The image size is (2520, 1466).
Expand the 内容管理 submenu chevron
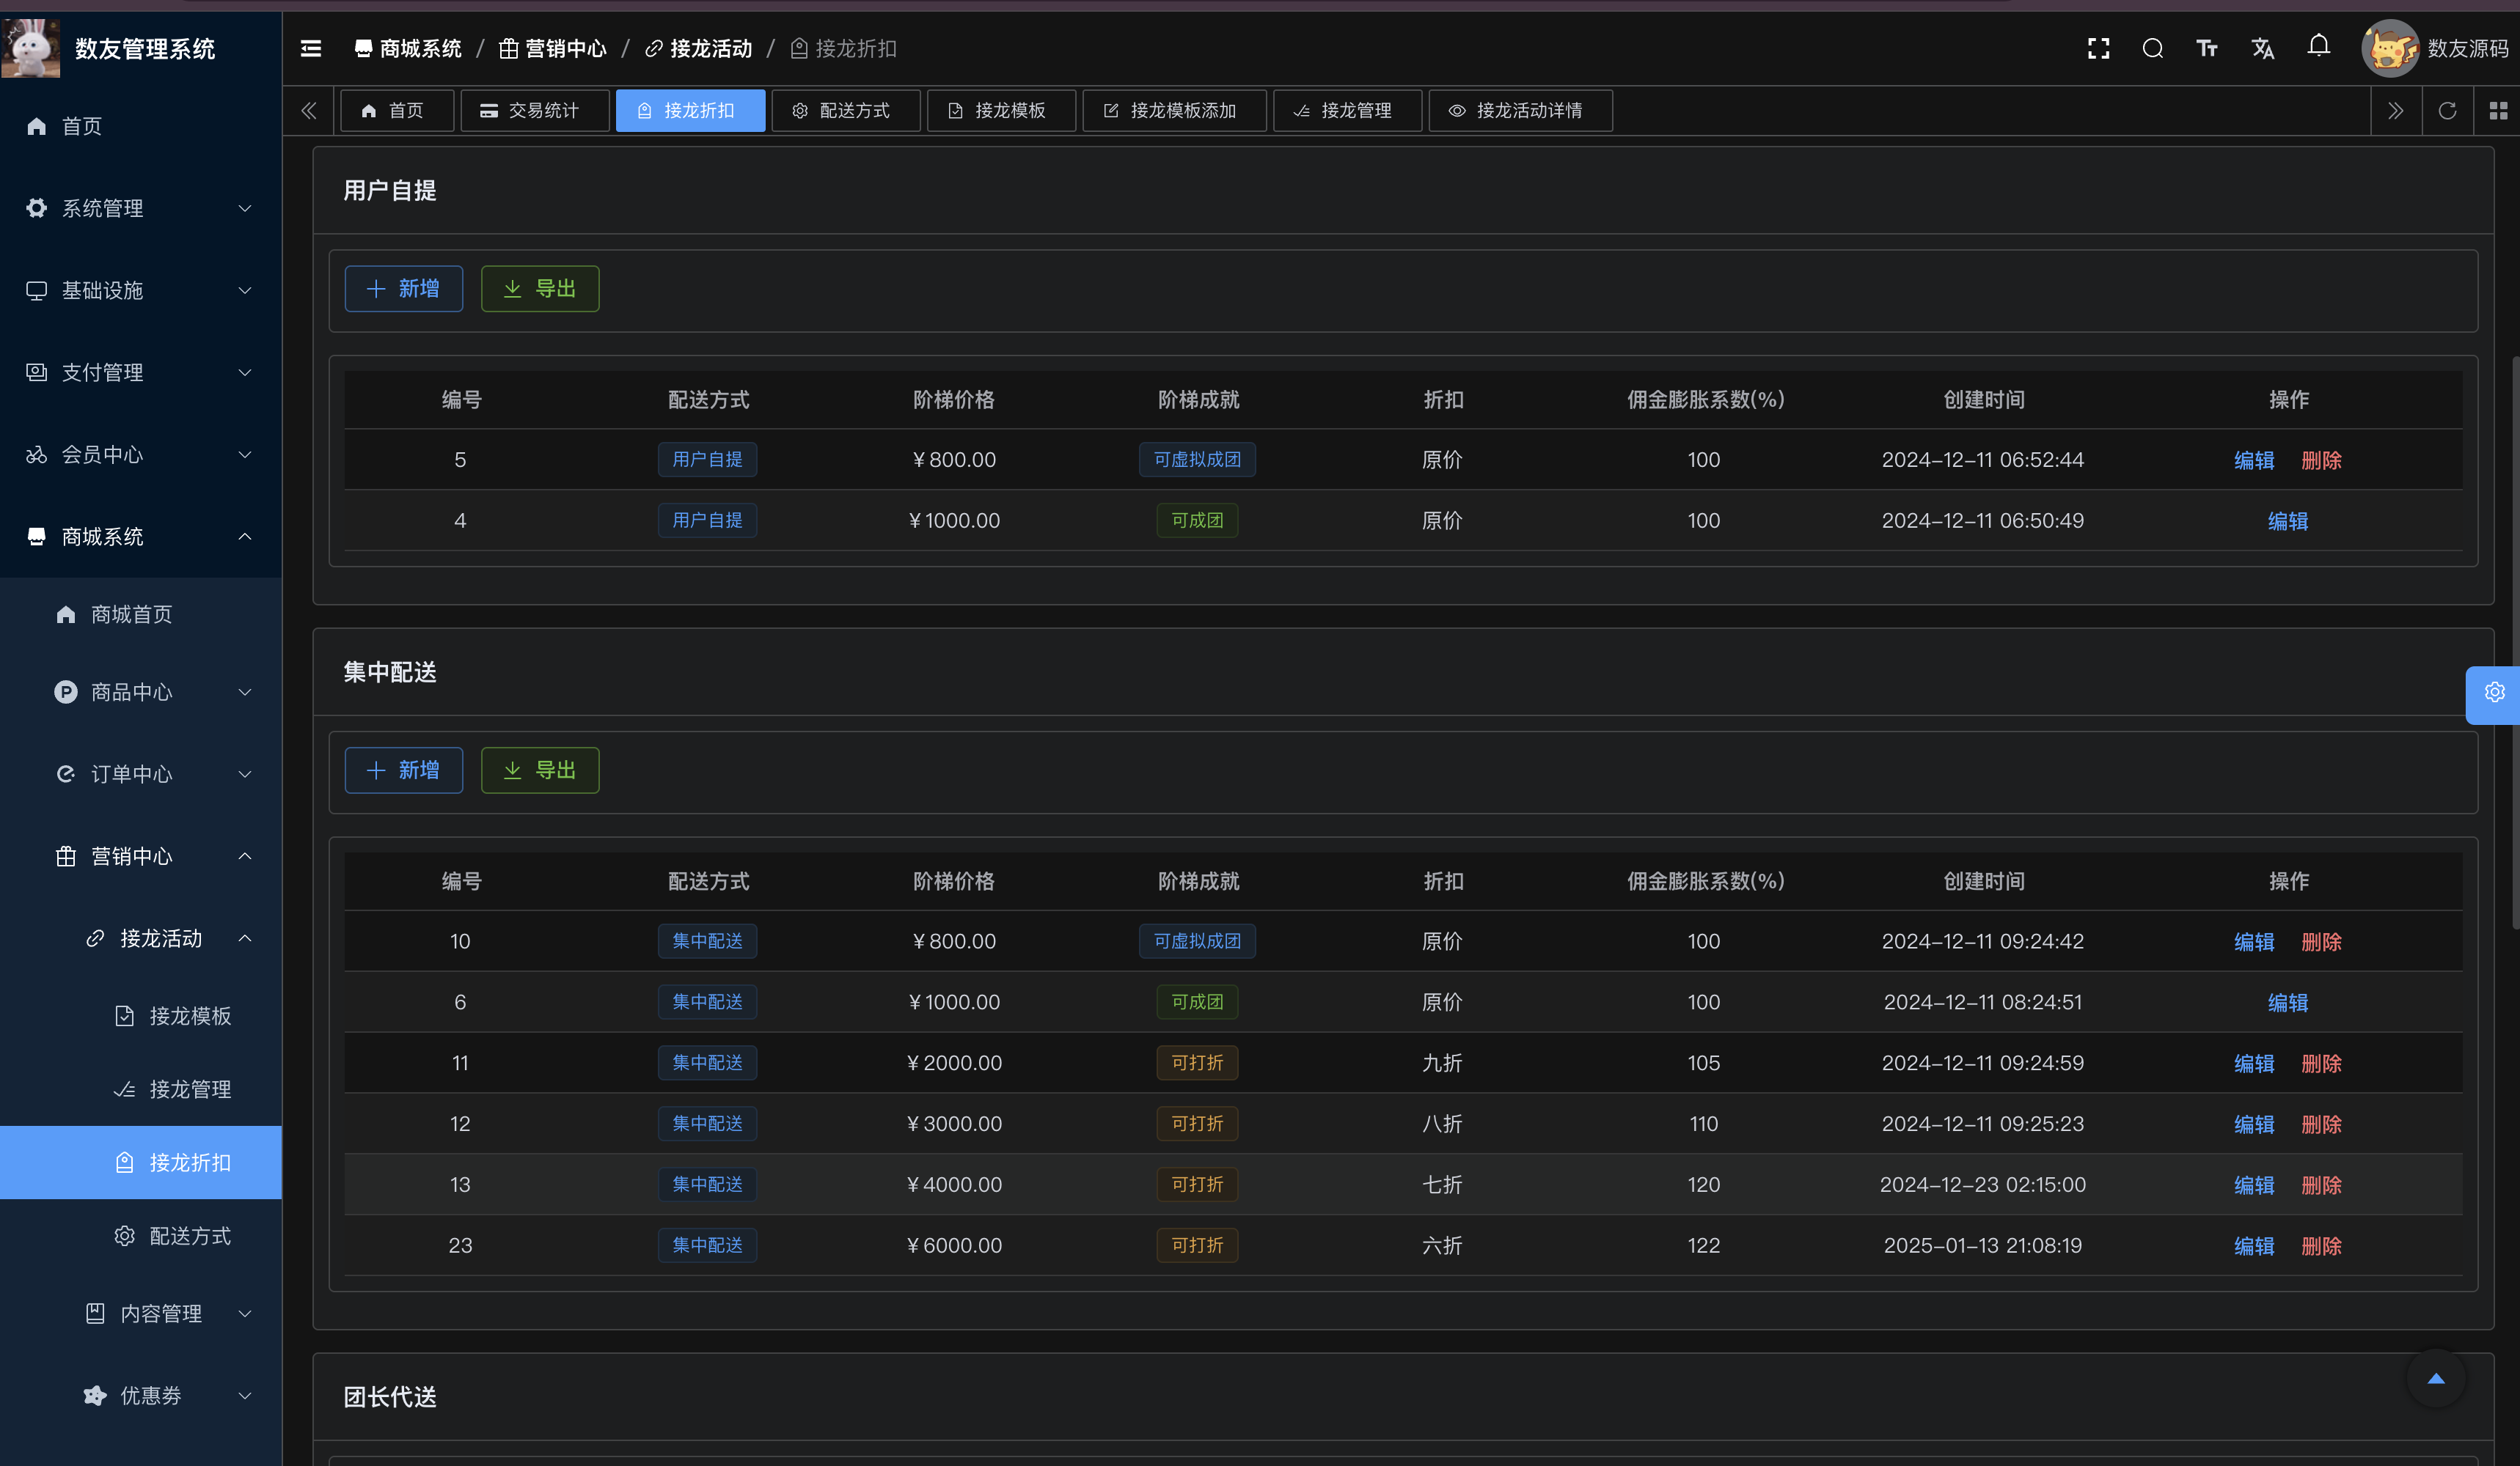click(245, 1313)
